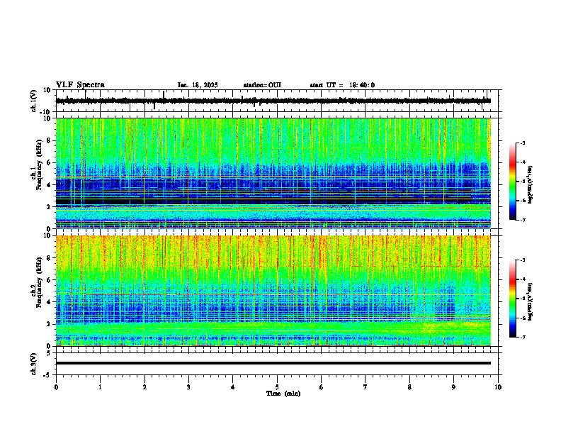Click the time axis tick label "9"
This screenshot has height=434, width=561.
[453, 387]
